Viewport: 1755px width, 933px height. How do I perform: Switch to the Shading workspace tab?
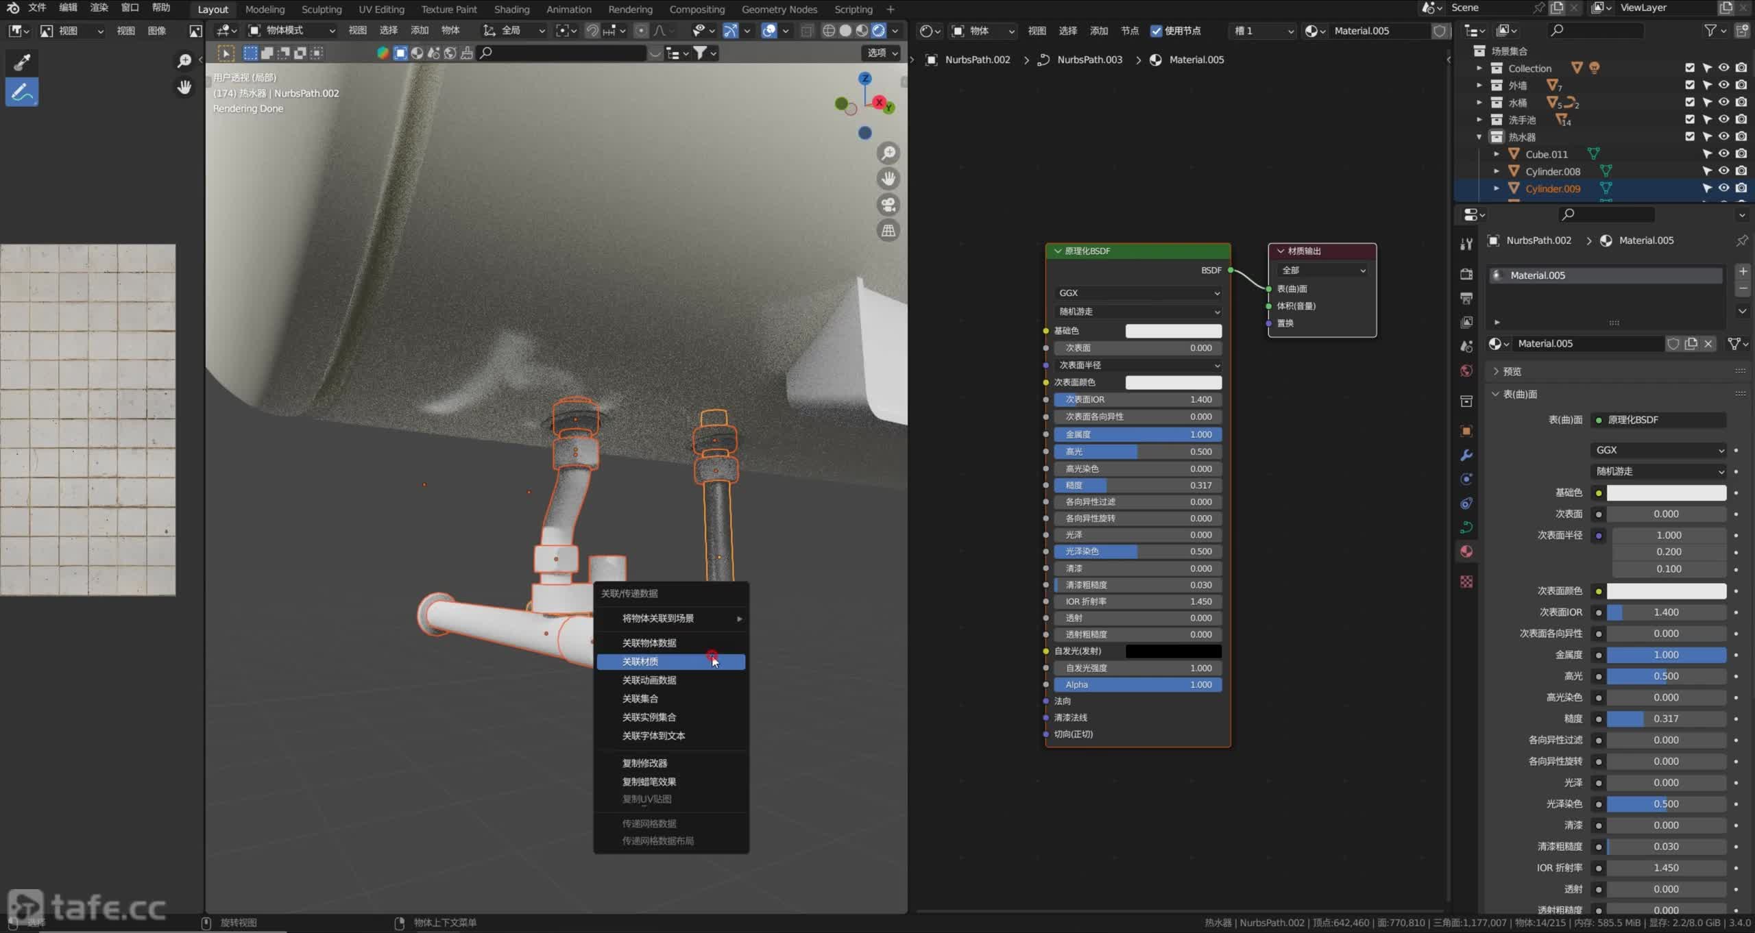tap(511, 10)
